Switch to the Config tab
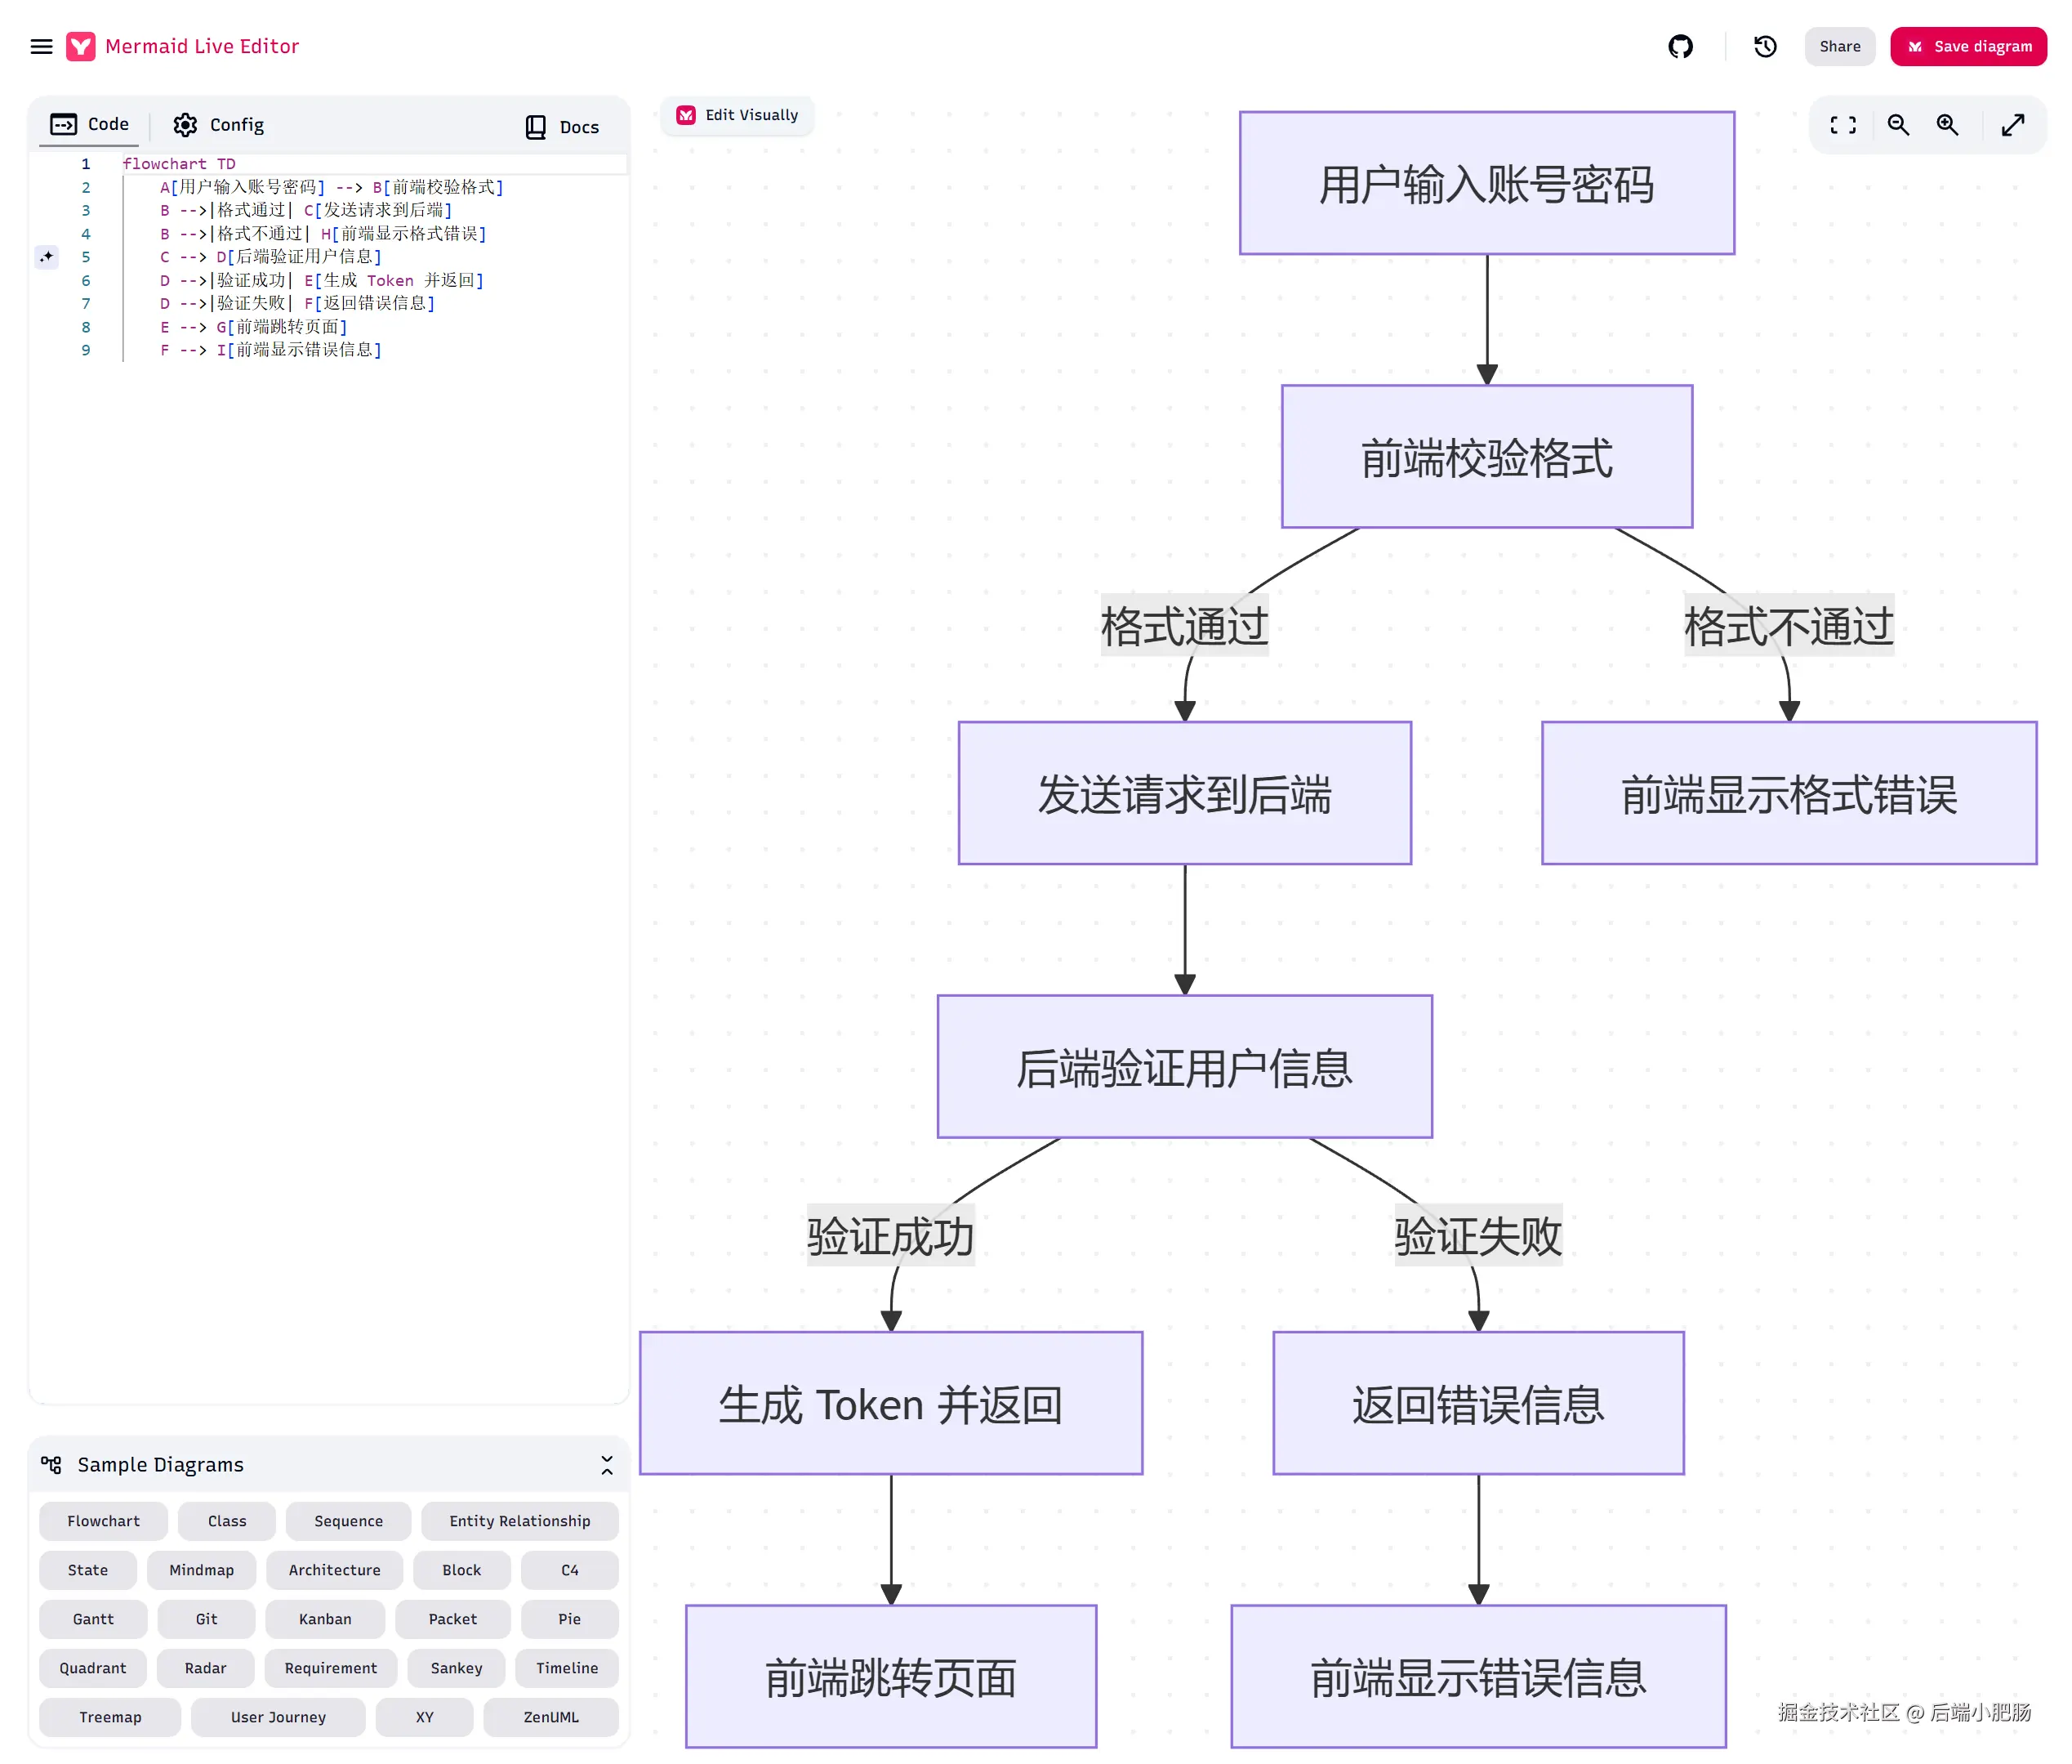Image resolution: width=2072 pixels, height=1764 pixels. tap(218, 125)
